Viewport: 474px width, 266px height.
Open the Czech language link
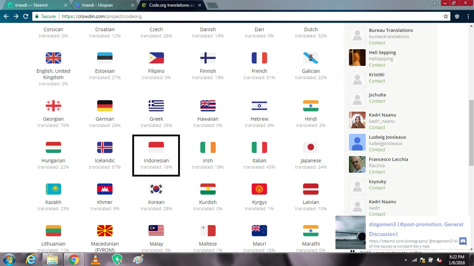[156, 30]
